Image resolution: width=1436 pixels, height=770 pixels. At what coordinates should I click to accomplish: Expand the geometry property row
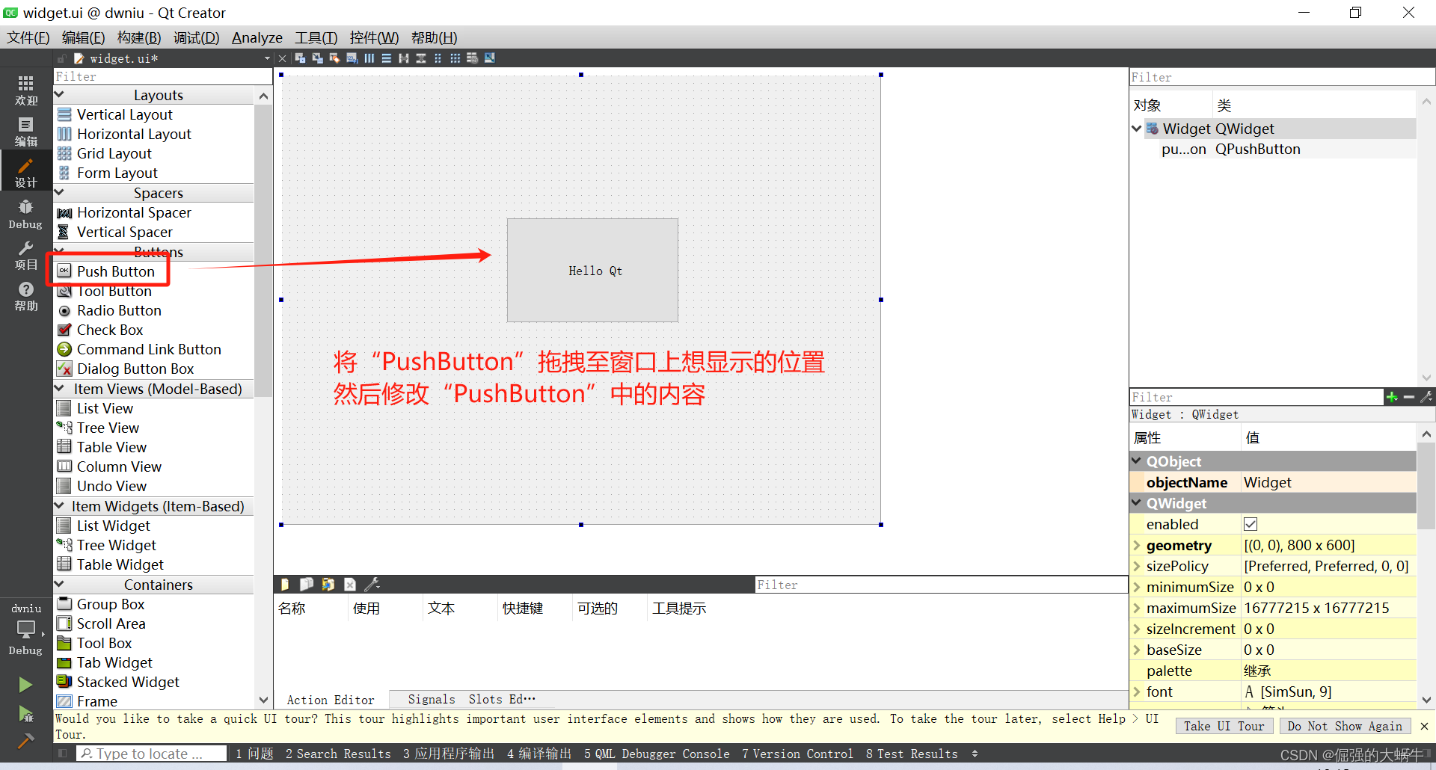click(x=1138, y=545)
